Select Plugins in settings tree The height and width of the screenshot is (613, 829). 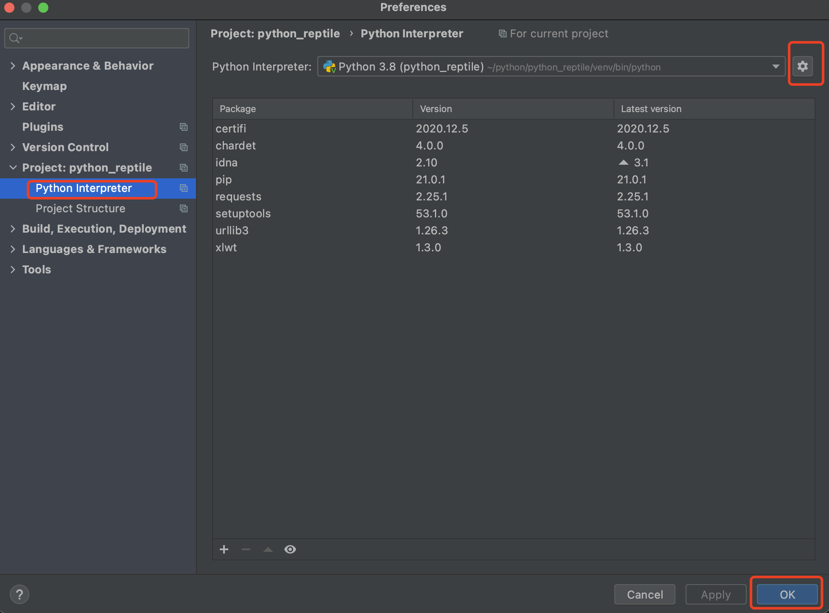[x=42, y=127]
